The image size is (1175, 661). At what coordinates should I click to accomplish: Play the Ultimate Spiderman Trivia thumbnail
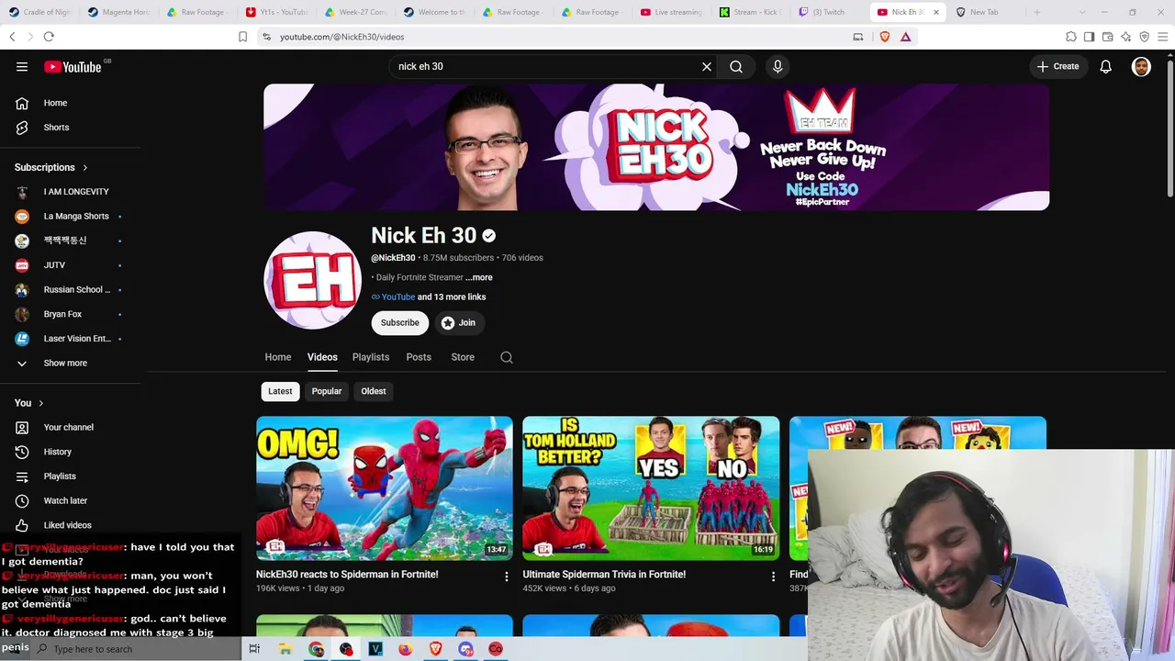(651, 488)
